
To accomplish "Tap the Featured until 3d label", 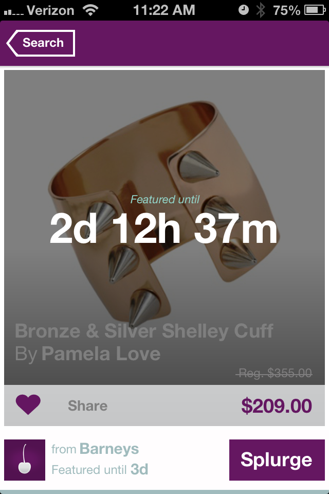I will 100,469.
